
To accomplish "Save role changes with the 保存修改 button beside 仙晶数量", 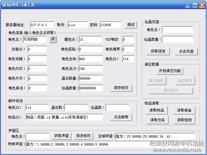I will coord(121,88).
